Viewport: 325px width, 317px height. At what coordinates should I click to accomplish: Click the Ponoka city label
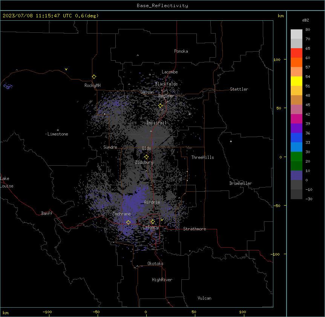pyautogui.click(x=181, y=51)
